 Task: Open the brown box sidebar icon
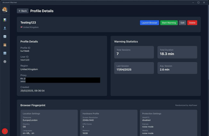pyautogui.click(x=5, y=45)
